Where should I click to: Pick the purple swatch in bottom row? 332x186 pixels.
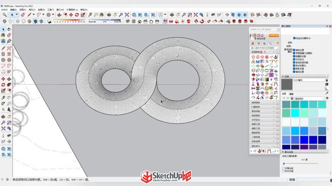[304, 147]
